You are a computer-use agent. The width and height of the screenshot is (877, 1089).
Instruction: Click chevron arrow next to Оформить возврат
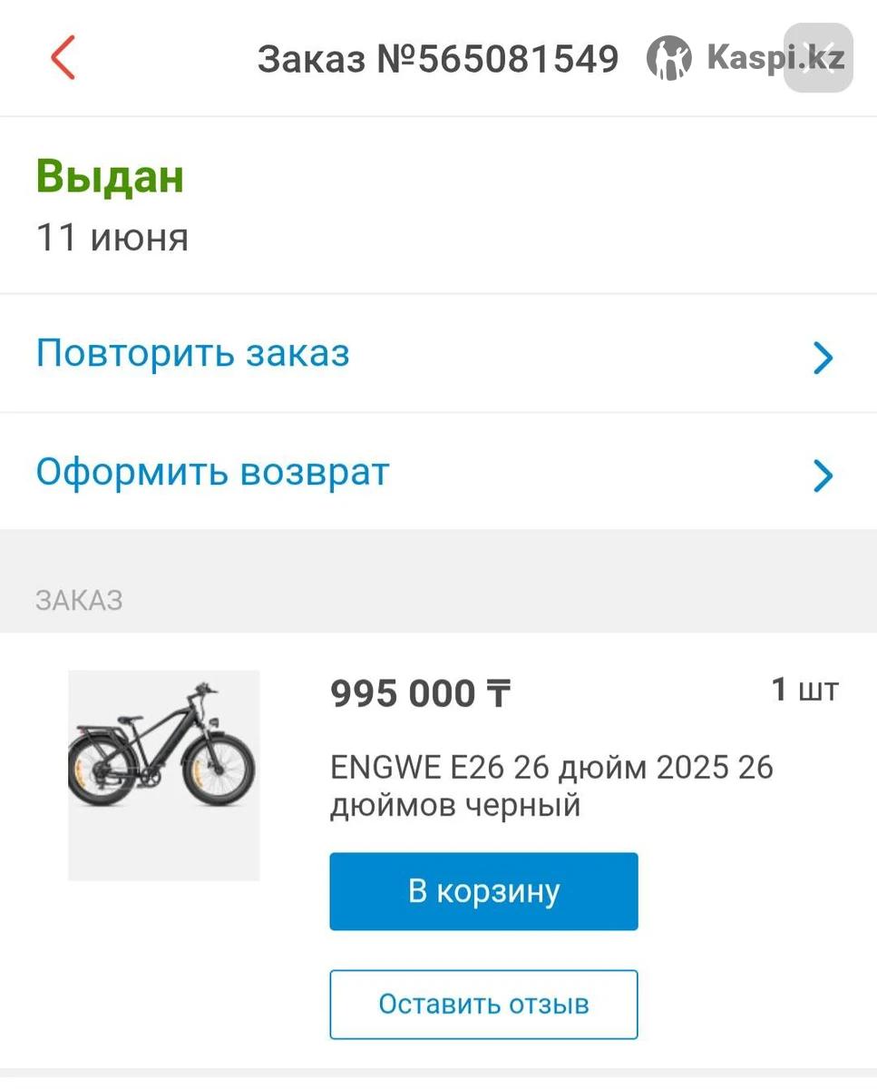(823, 475)
